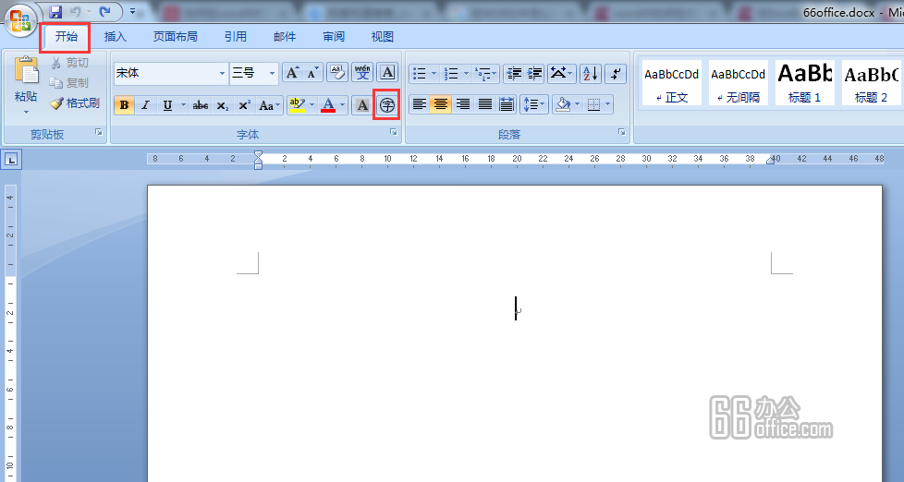This screenshot has width=904, height=482.
Task: Switch to the 页面布局 tab
Action: click(176, 36)
